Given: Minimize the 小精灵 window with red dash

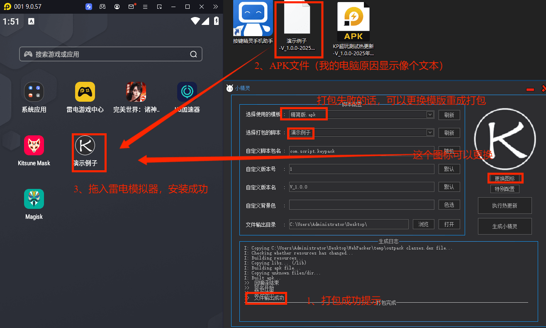Looking at the screenshot, I should pyautogui.click(x=530, y=89).
